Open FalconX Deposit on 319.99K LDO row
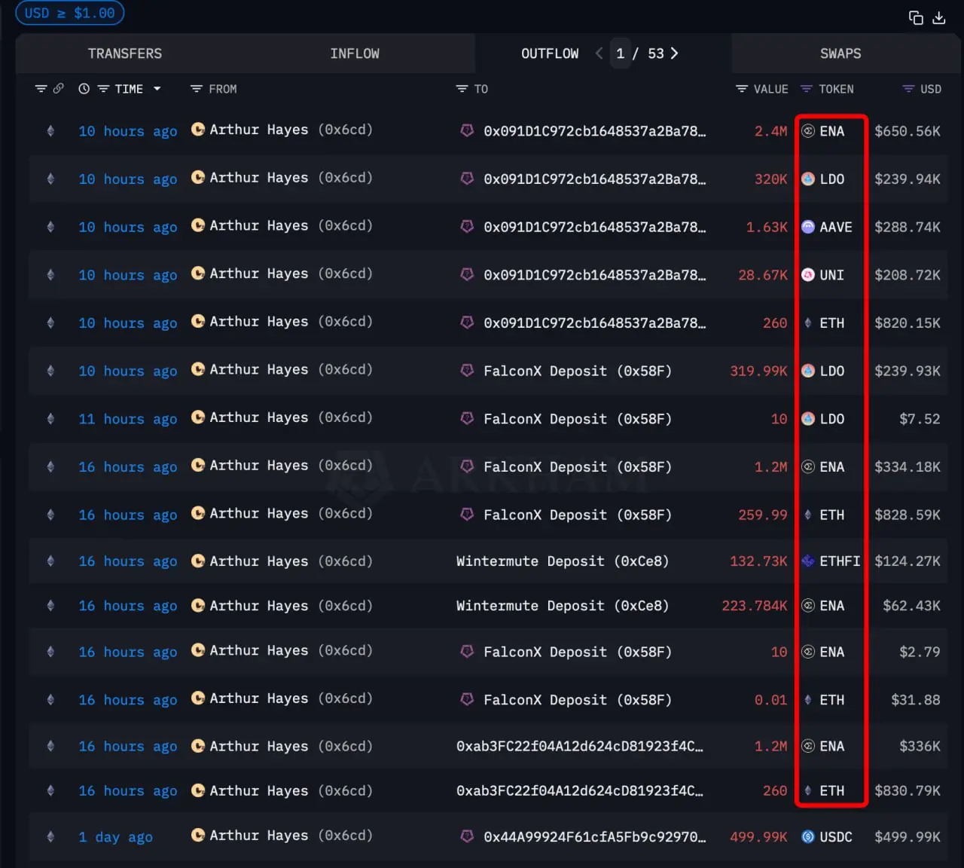Viewport: 964px width, 868px height. point(578,371)
